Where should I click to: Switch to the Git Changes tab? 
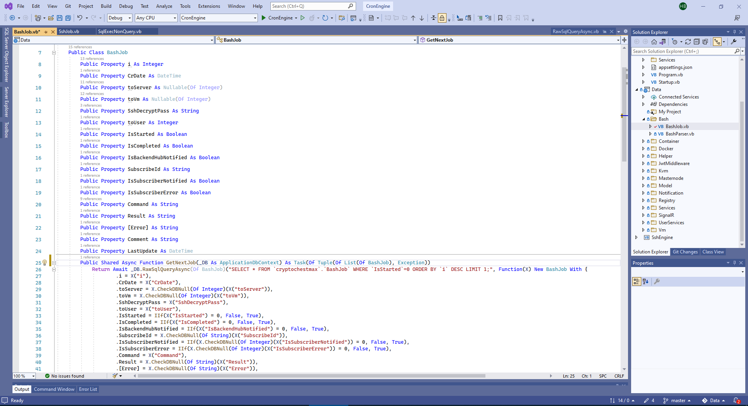click(x=685, y=252)
